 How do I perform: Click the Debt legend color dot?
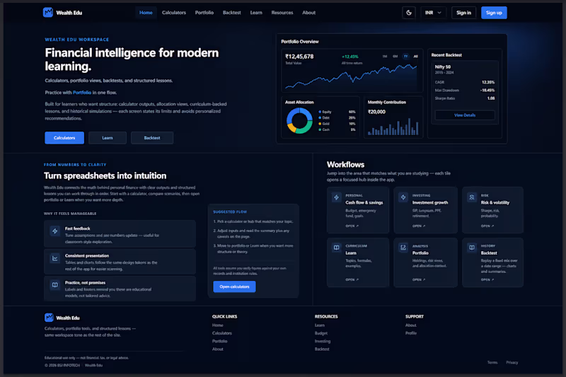click(320, 117)
